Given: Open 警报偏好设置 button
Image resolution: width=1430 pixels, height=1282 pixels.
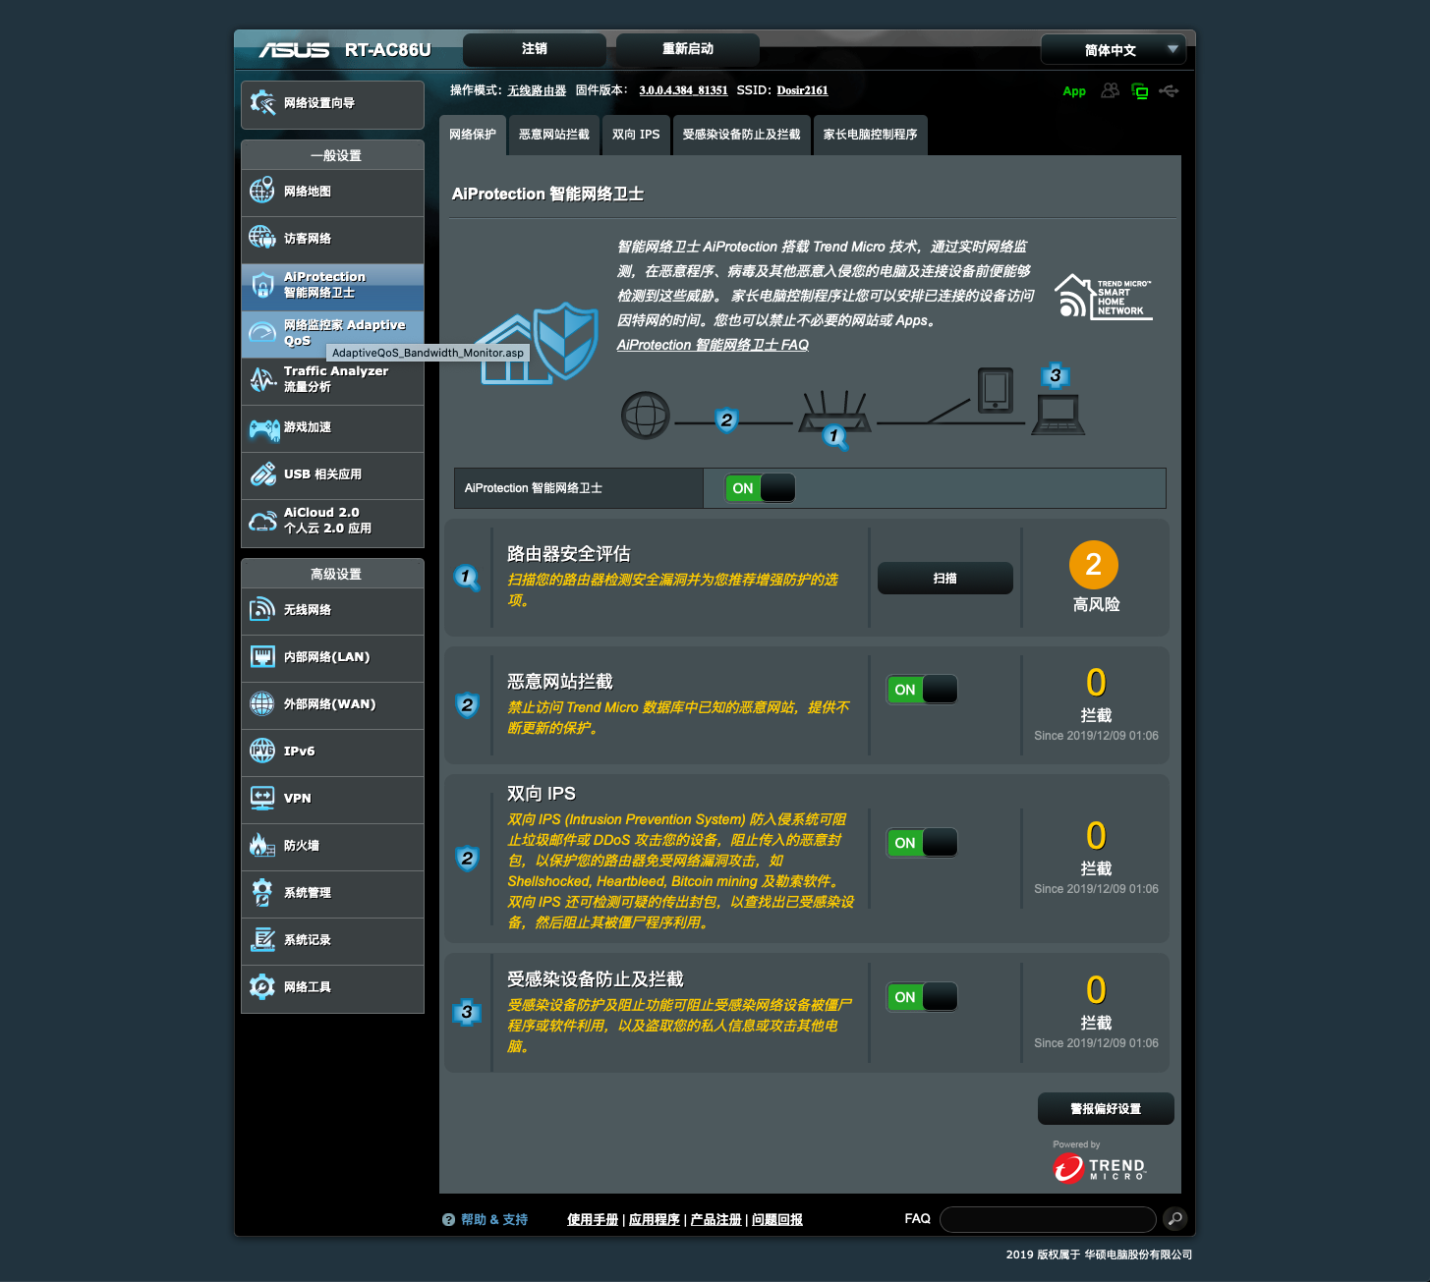Looking at the screenshot, I should (x=1106, y=1109).
